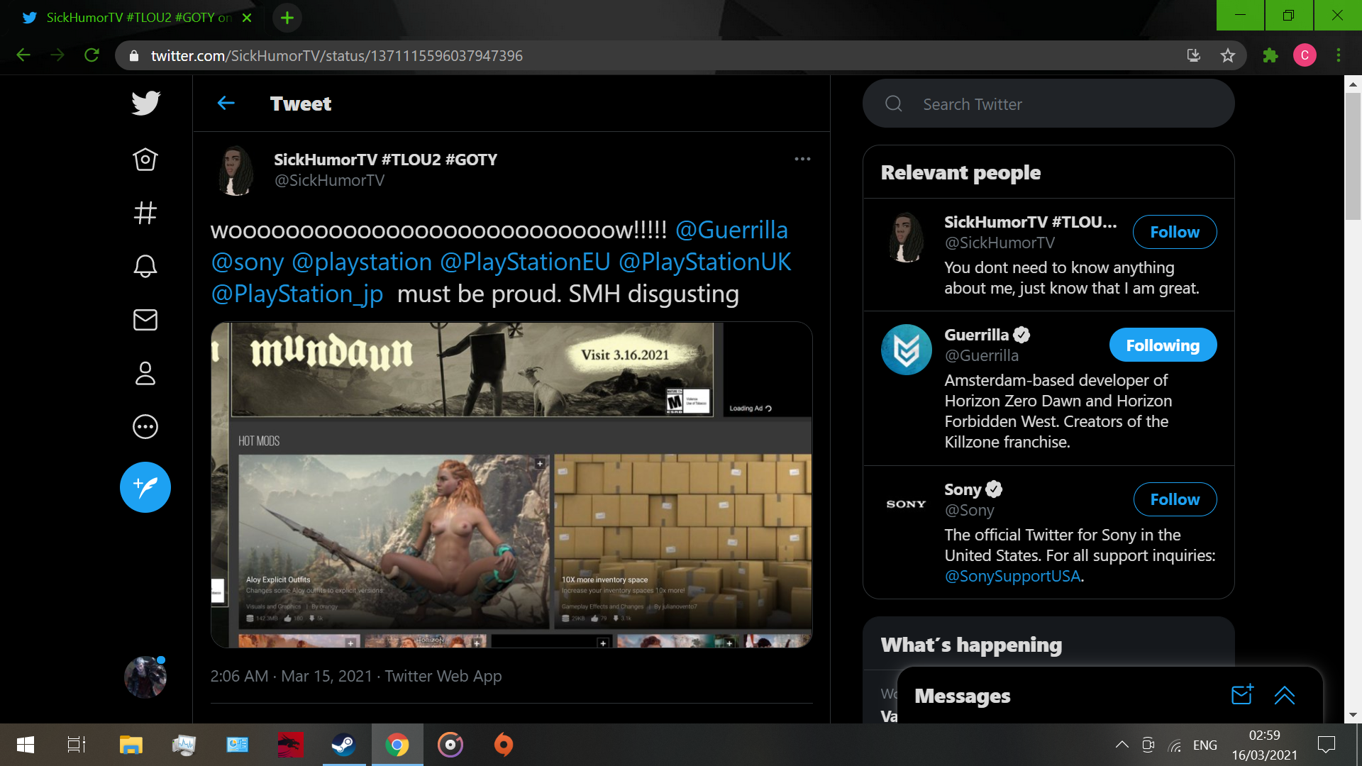Open account avatar at sidebar bottom
Screen dimensions: 1362x766
(145, 677)
